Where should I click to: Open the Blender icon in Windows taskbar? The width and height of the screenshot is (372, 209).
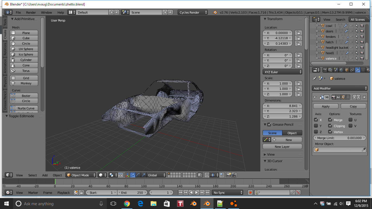pos(206,204)
